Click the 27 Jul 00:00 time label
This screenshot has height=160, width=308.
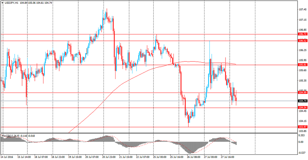(x=211, y=157)
